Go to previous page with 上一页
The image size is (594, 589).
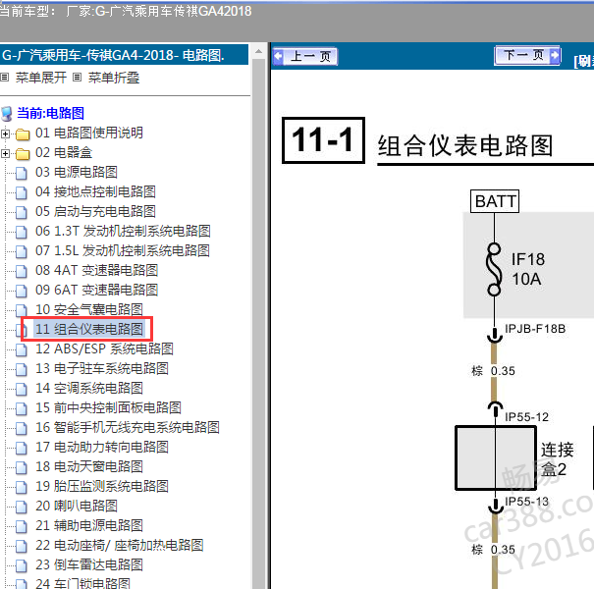point(305,56)
